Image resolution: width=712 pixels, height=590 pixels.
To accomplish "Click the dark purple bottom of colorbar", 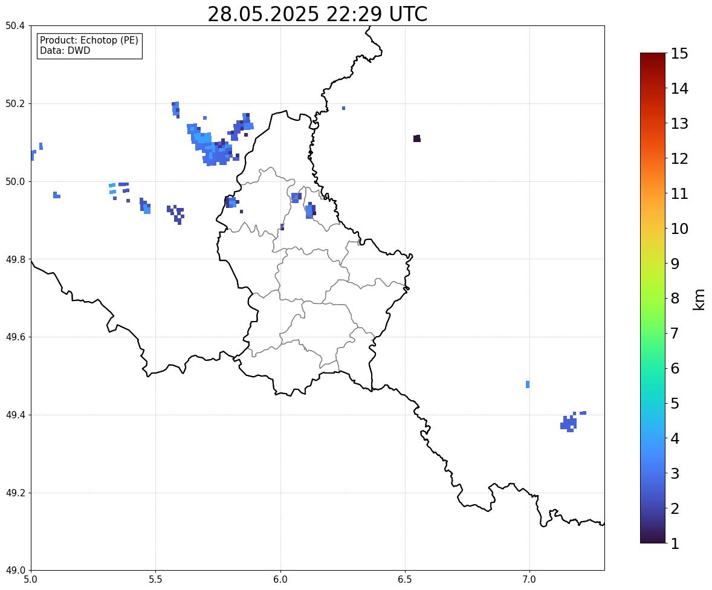I will click(653, 538).
